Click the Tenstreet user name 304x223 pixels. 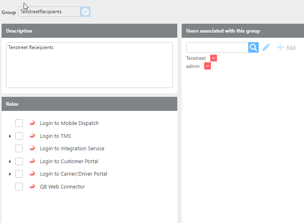196,58
